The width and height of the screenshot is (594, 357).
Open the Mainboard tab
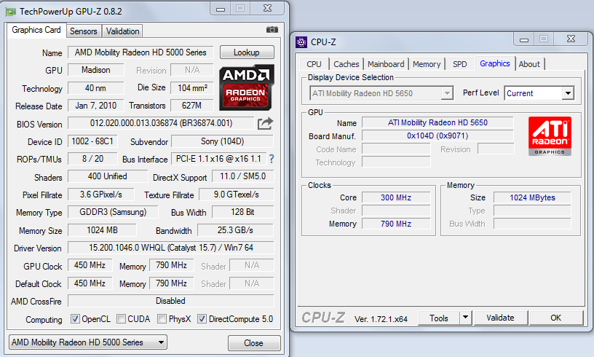386,64
